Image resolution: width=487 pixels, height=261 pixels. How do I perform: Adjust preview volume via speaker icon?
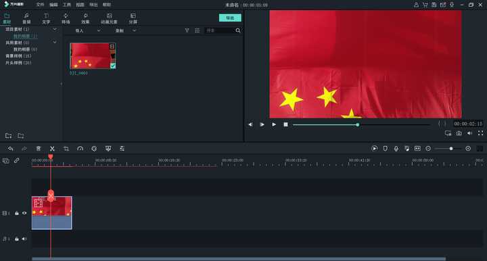469,133
